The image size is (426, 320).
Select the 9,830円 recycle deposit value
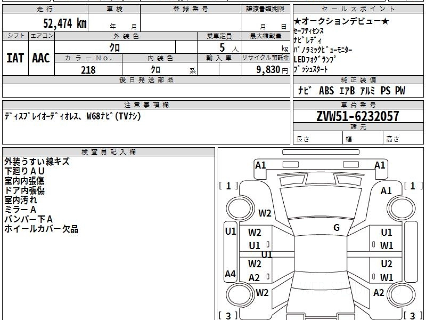pyautogui.click(x=272, y=70)
